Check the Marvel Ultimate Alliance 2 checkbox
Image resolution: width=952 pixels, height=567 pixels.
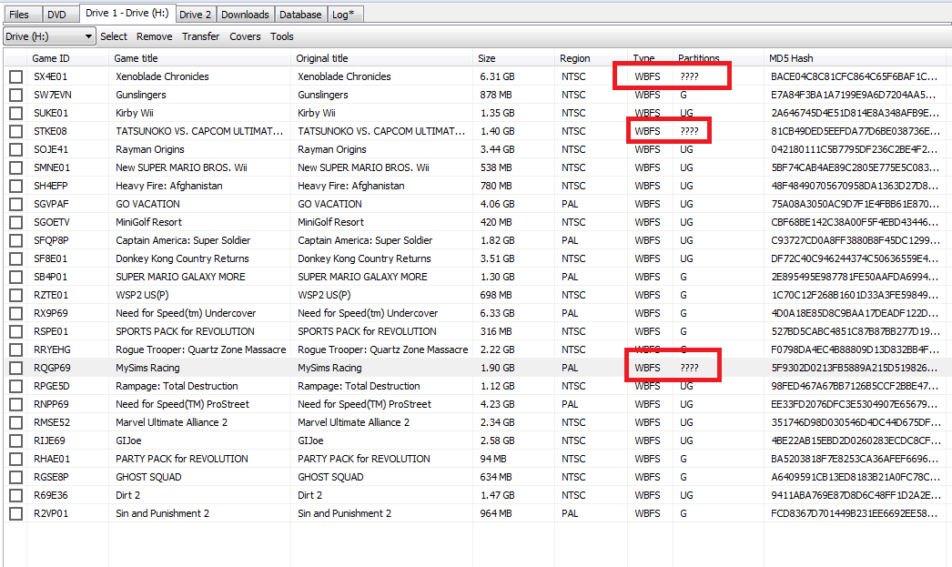(15, 422)
